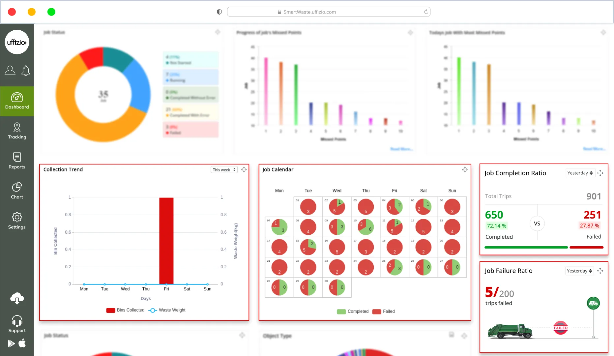The image size is (614, 356).
Task: Click the cloud download icon
Action: 17,298
